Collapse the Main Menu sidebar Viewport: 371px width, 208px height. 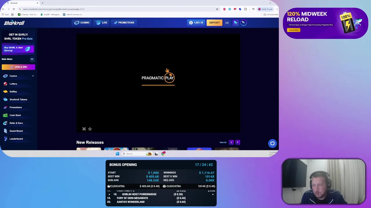32,59
